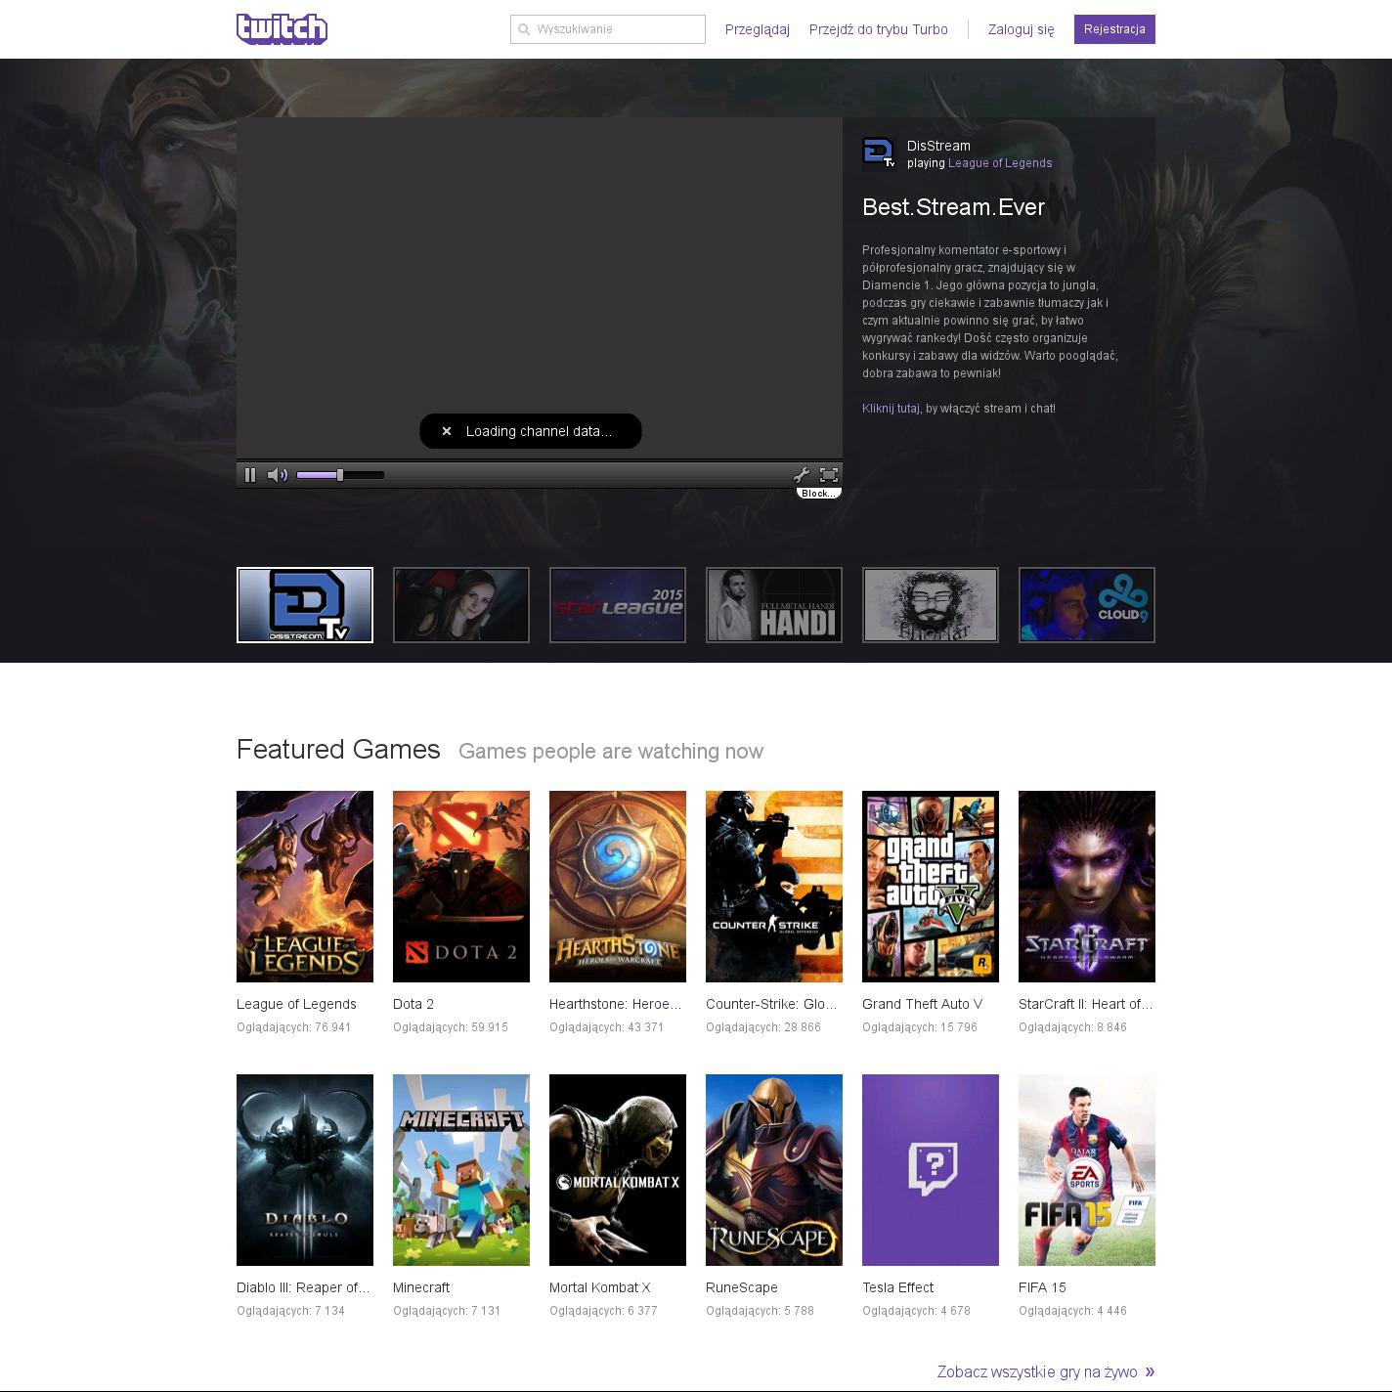Viewport: 1392px width, 1392px height.
Task: Open the StarCraft II game cover
Action: [1087, 887]
